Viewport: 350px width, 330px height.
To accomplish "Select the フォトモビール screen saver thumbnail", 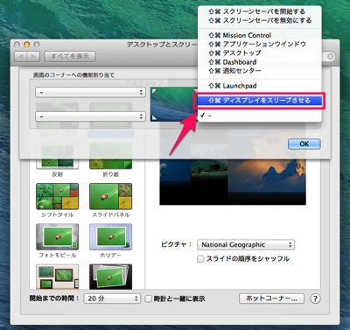I will pos(58,236).
